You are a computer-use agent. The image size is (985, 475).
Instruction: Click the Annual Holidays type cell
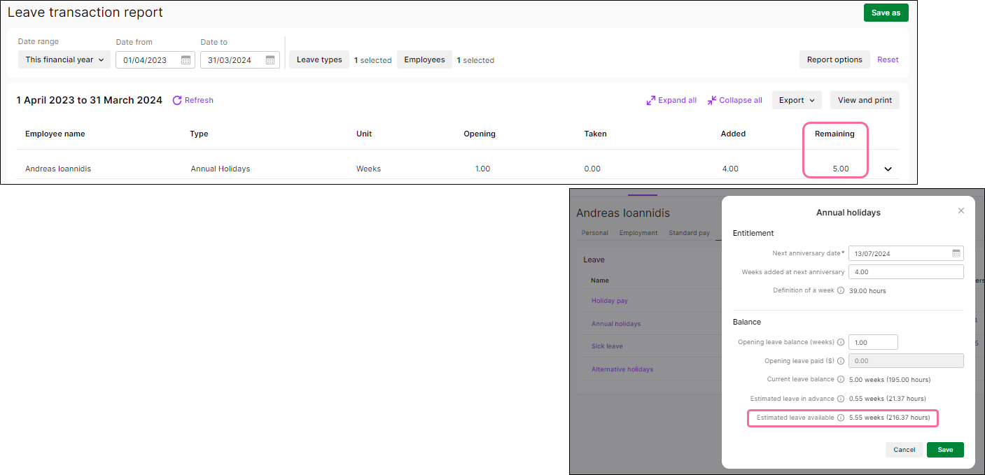(221, 169)
